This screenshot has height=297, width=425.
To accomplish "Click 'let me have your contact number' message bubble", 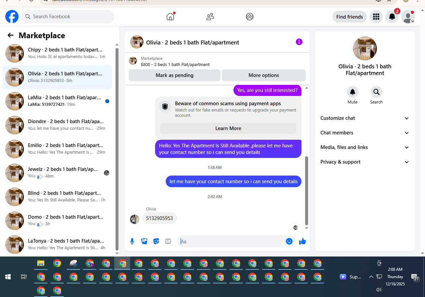I will [233, 182].
